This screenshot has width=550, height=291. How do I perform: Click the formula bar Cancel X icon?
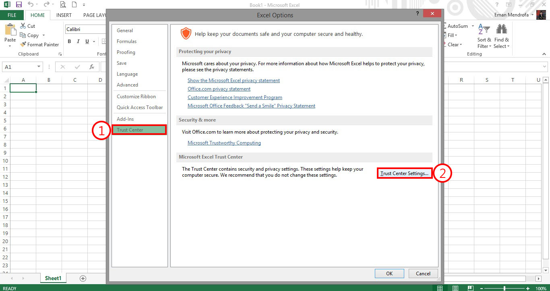pos(63,67)
